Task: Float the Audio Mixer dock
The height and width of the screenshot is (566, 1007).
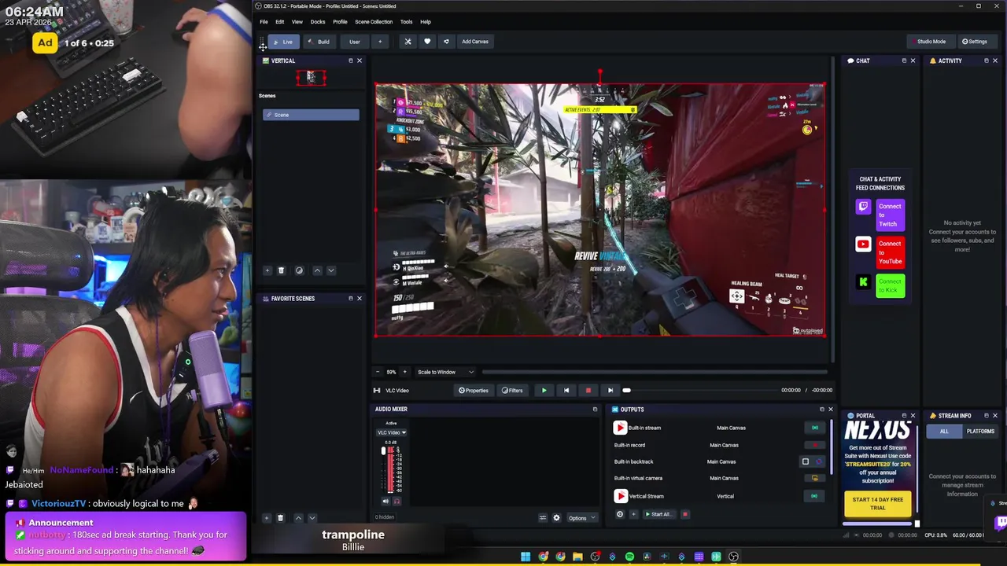Action: point(595,409)
